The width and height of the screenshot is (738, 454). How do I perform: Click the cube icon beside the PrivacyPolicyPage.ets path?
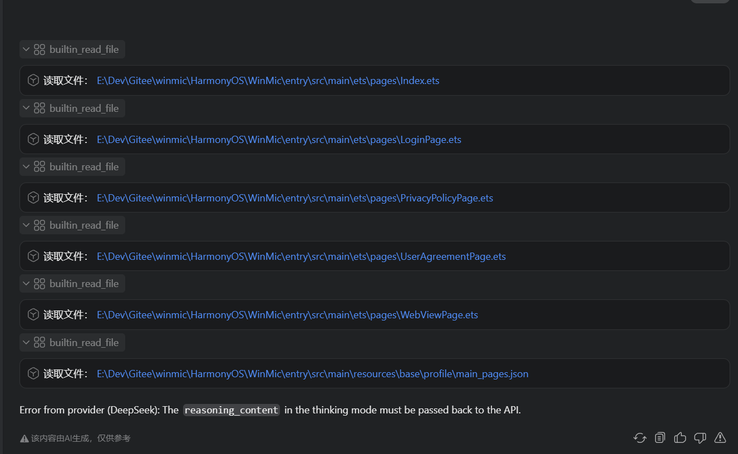click(x=33, y=198)
